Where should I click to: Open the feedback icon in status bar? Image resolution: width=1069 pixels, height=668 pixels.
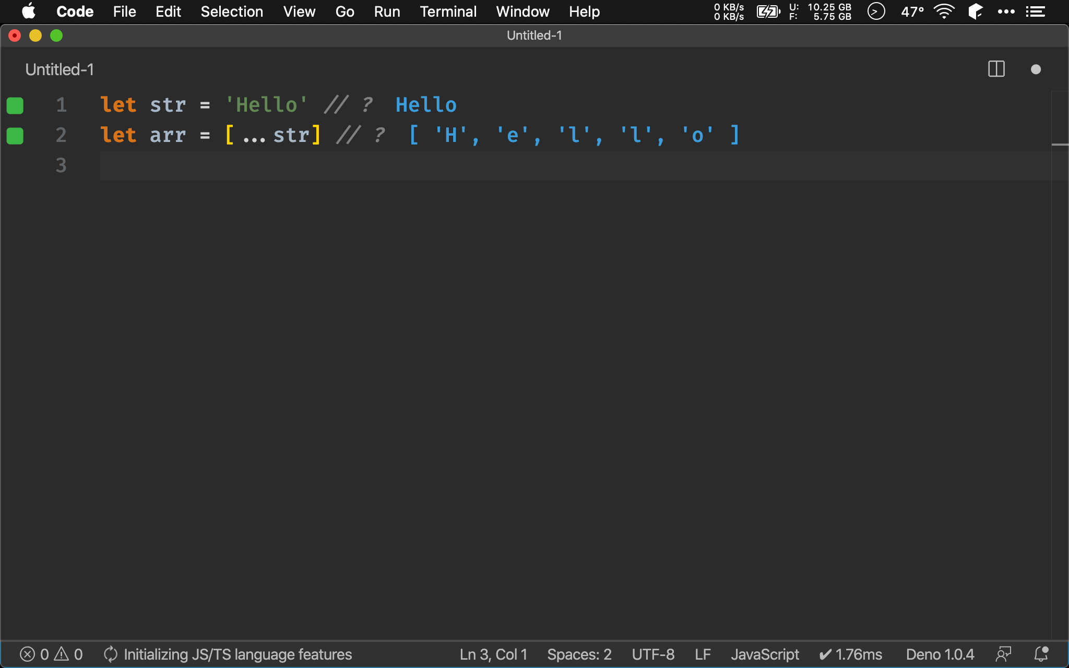(x=1003, y=654)
